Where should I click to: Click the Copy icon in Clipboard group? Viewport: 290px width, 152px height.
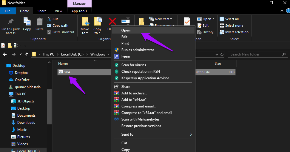(x=27, y=22)
